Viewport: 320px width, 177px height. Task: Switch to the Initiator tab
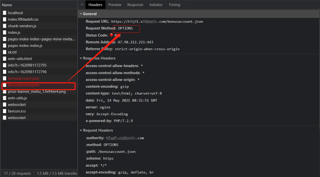pyautogui.click(x=156, y=5)
